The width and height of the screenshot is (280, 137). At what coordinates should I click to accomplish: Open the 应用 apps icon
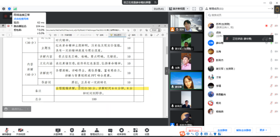pyautogui.click(x=135, y=130)
